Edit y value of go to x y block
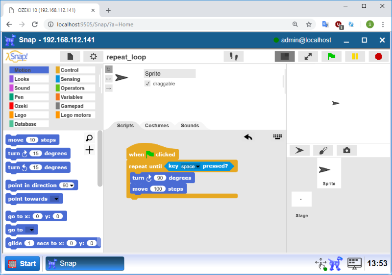 click(x=57, y=216)
